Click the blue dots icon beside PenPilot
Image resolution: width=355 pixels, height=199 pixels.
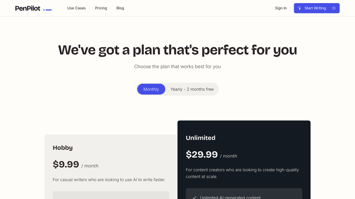(x=48, y=10)
